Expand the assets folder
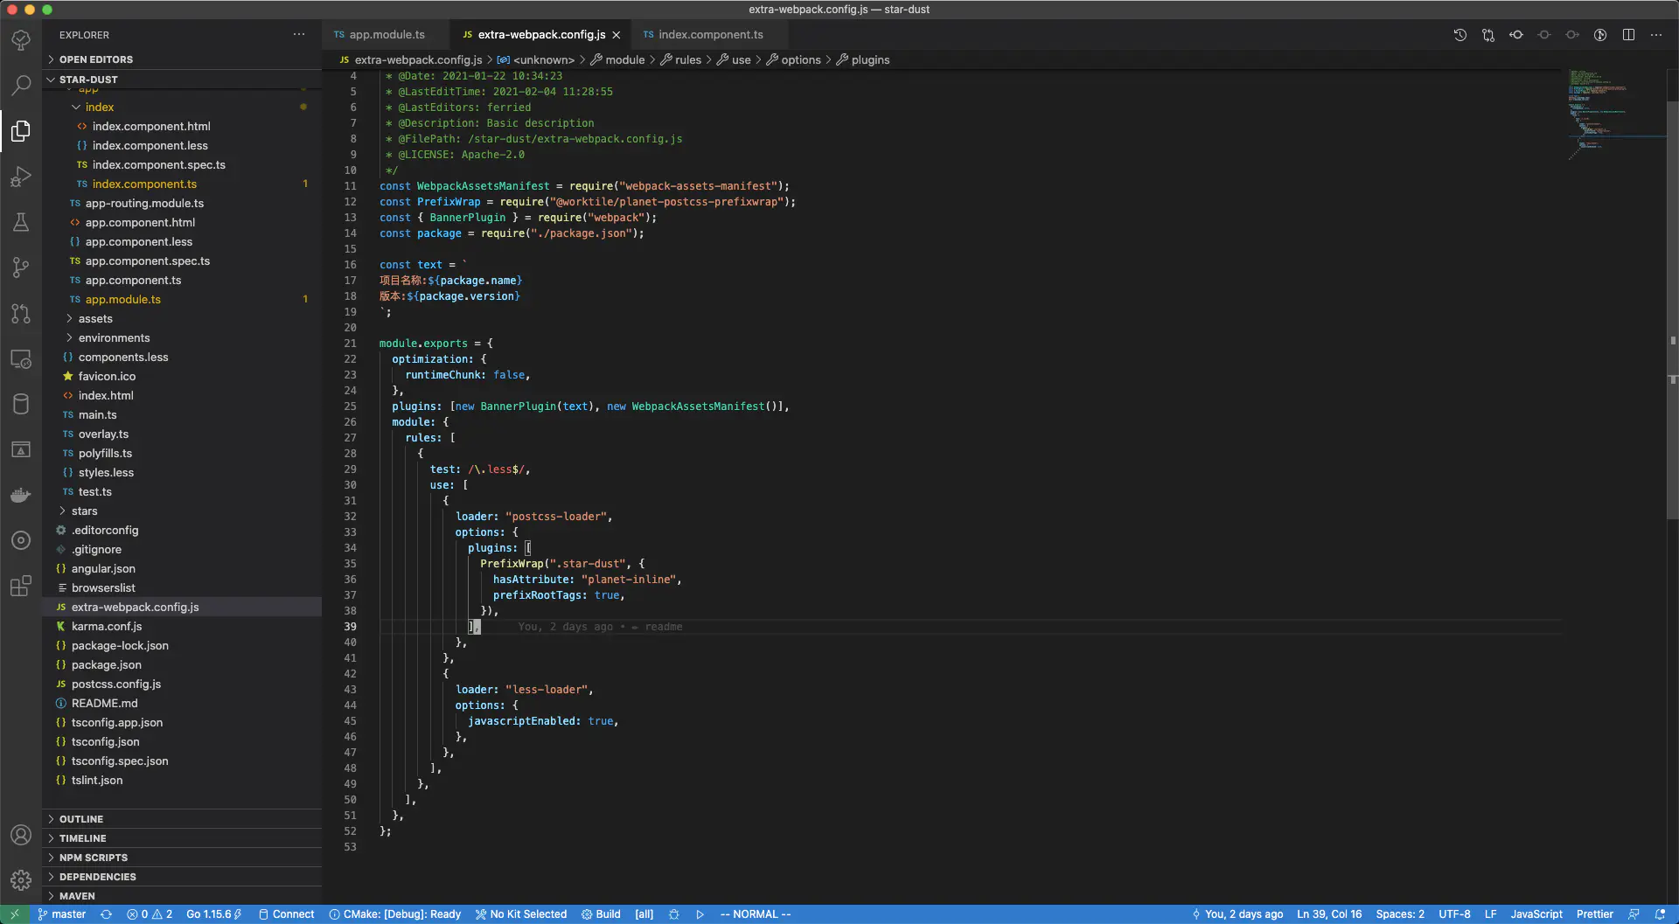 95,319
